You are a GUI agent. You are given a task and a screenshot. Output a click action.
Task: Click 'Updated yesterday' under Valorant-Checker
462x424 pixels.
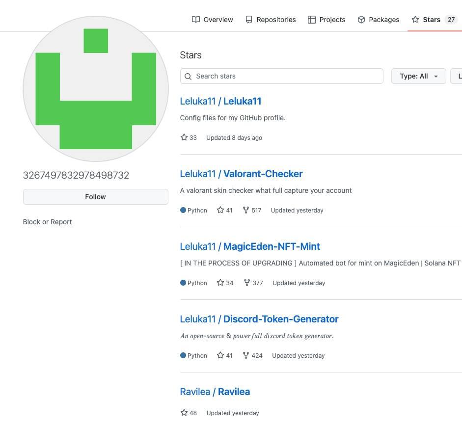297,210
